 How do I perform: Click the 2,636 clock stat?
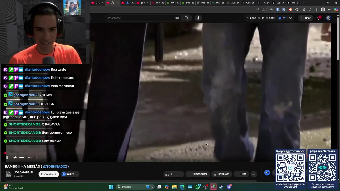251,18
